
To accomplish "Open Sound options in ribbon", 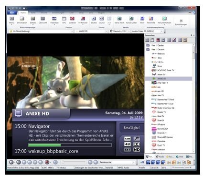I will click(x=102, y=20).
